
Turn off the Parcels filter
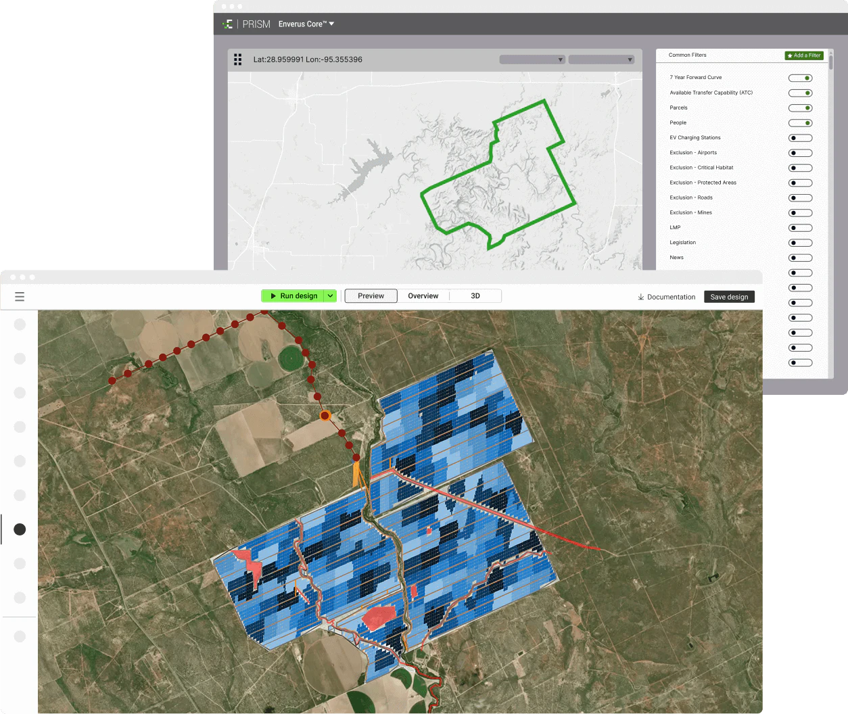800,108
